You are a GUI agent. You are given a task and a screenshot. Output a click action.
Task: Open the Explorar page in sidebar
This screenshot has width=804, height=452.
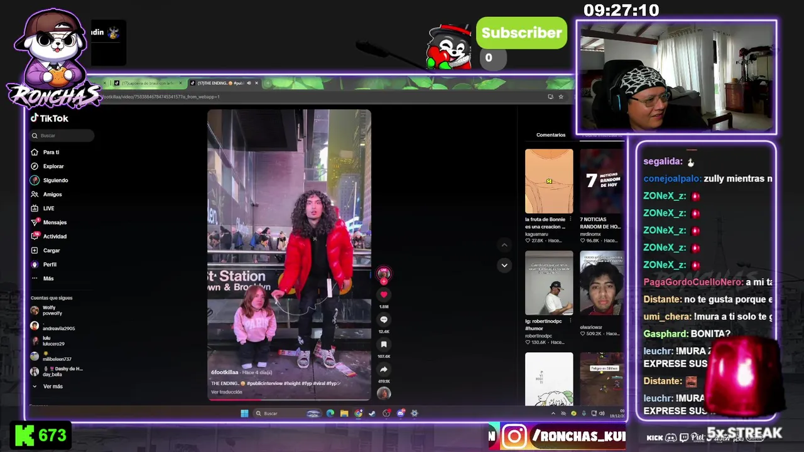click(48, 166)
